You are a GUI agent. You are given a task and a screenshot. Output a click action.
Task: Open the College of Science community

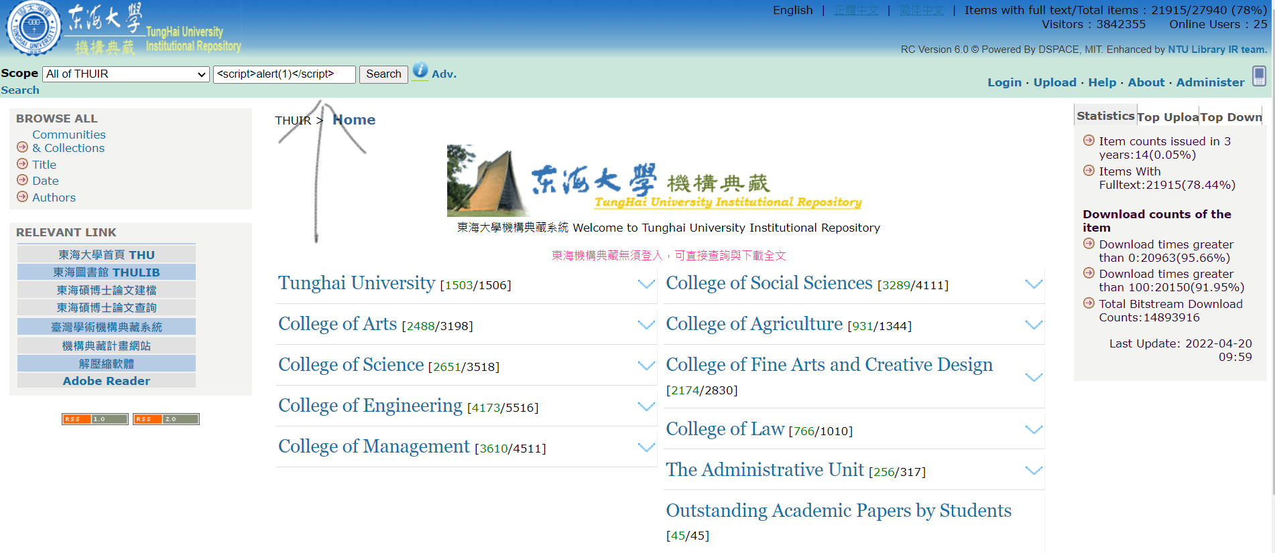click(x=351, y=365)
